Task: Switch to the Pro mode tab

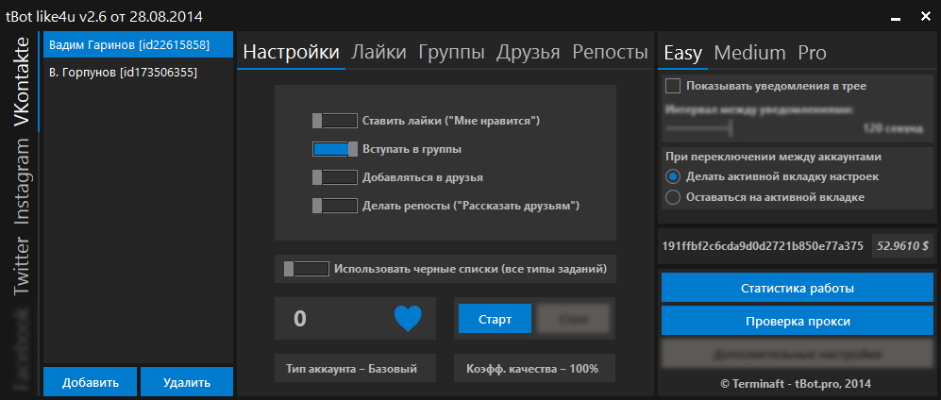Action: 812,53
